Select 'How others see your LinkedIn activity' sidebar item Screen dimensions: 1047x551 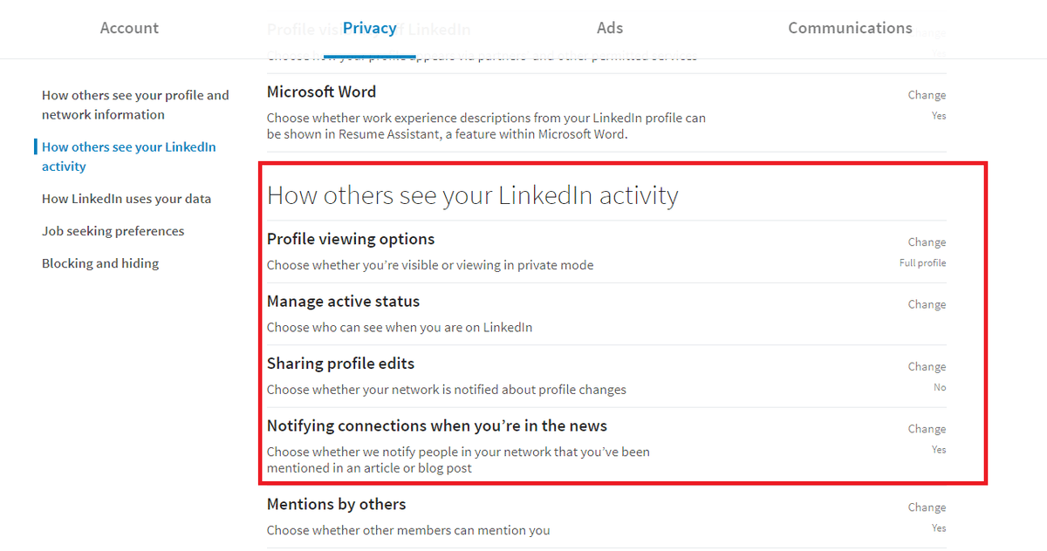[x=127, y=156]
